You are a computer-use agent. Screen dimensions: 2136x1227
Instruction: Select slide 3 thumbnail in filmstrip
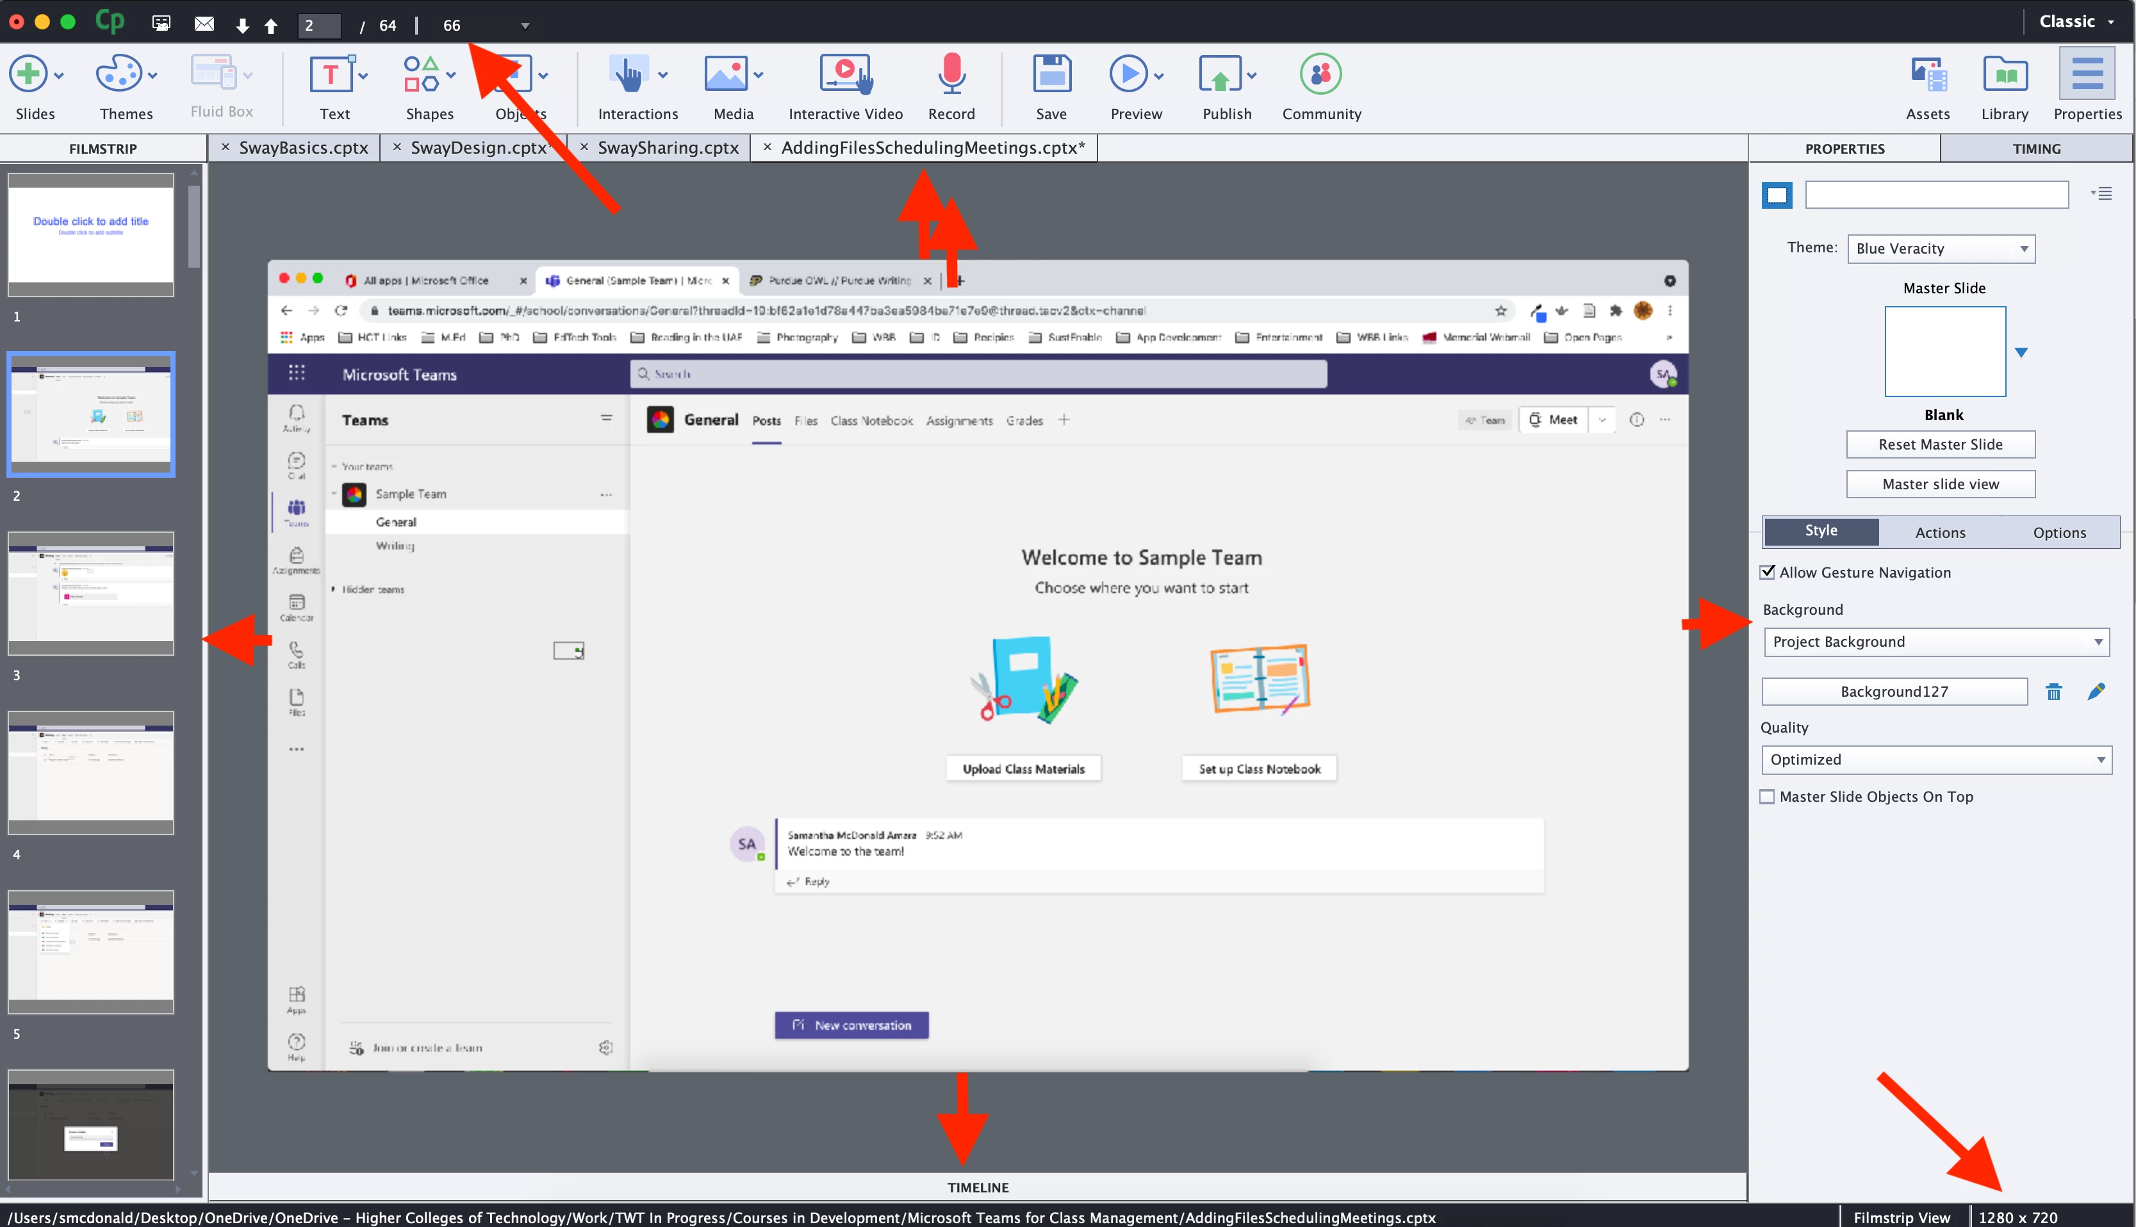coord(91,593)
